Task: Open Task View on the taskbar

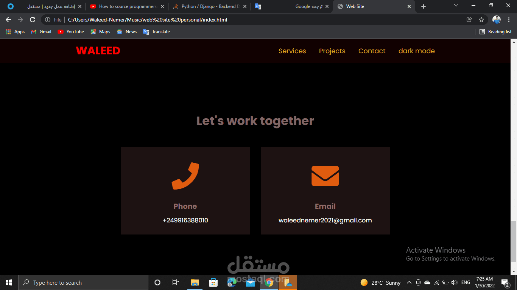Action: pyautogui.click(x=176, y=282)
